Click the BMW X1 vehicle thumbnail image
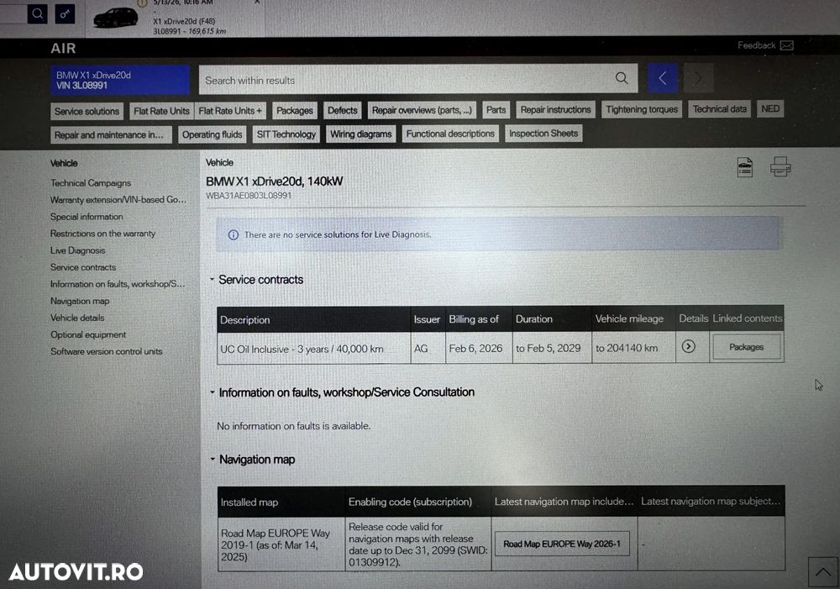Viewport: 840px width, 589px height. click(x=116, y=18)
